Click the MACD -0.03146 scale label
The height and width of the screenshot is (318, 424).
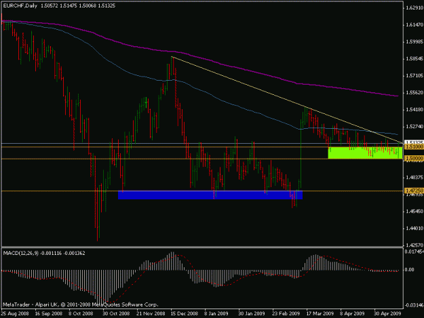click(414, 305)
